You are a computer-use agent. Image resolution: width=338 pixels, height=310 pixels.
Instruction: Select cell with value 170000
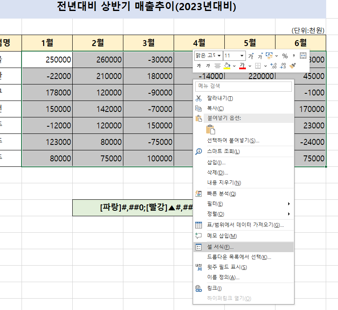pyautogui.click(x=310, y=109)
